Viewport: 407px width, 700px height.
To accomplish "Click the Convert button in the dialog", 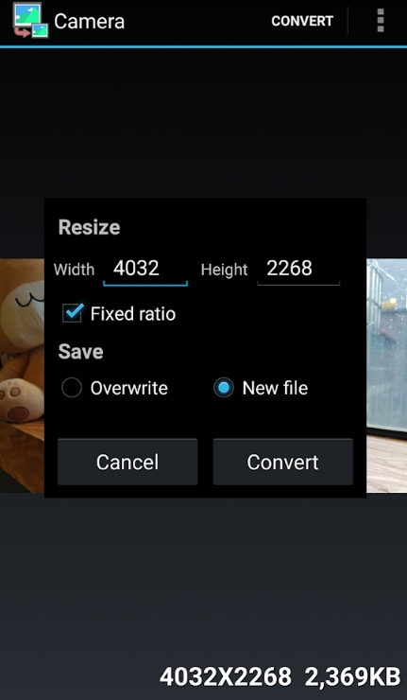I will pos(282,462).
